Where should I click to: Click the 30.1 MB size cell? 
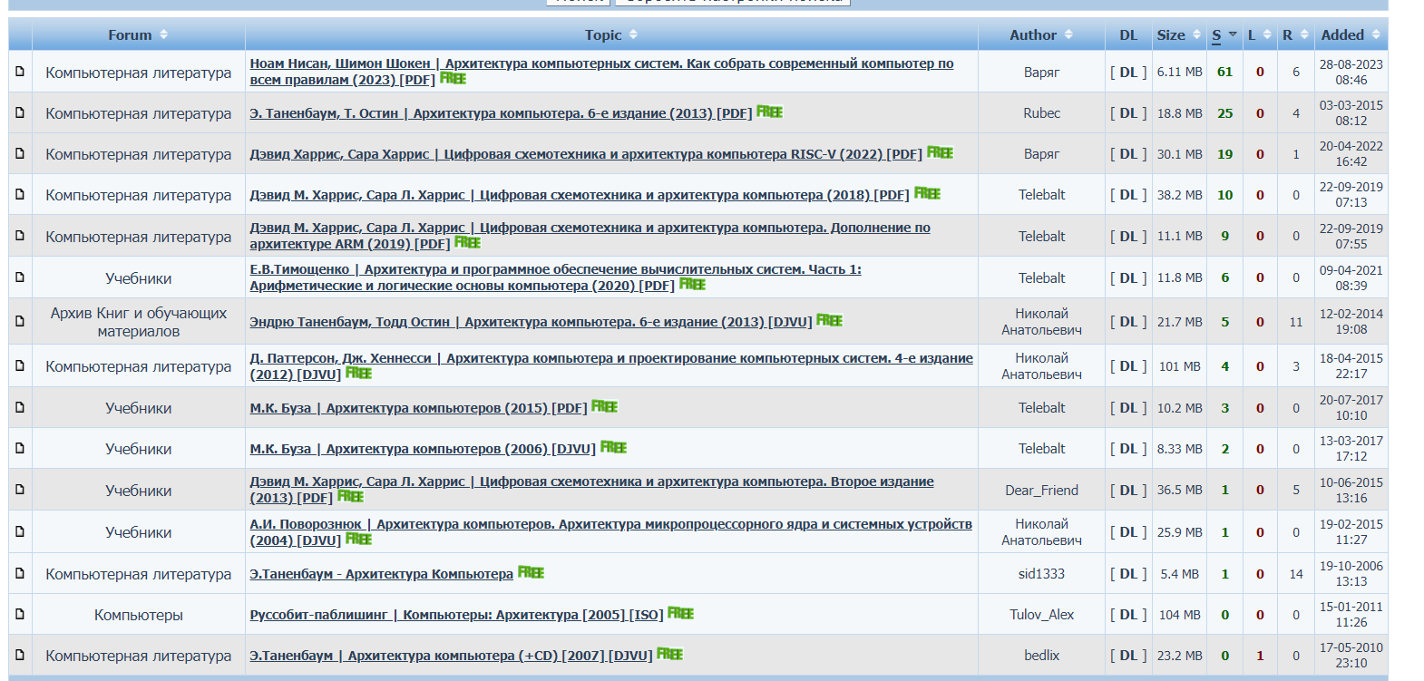pyautogui.click(x=1179, y=154)
